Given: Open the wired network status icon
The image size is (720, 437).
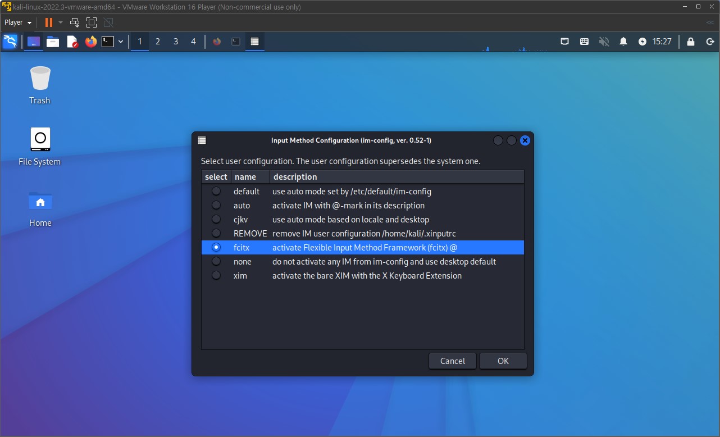Looking at the screenshot, I should click(x=565, y=42).
